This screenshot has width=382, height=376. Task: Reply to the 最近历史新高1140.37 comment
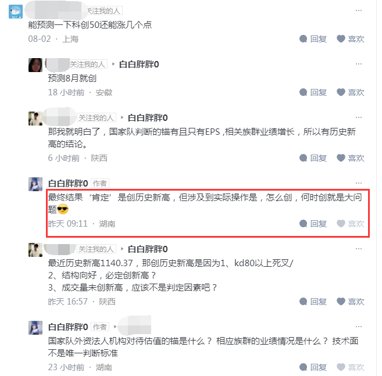(x=313, y=302)
